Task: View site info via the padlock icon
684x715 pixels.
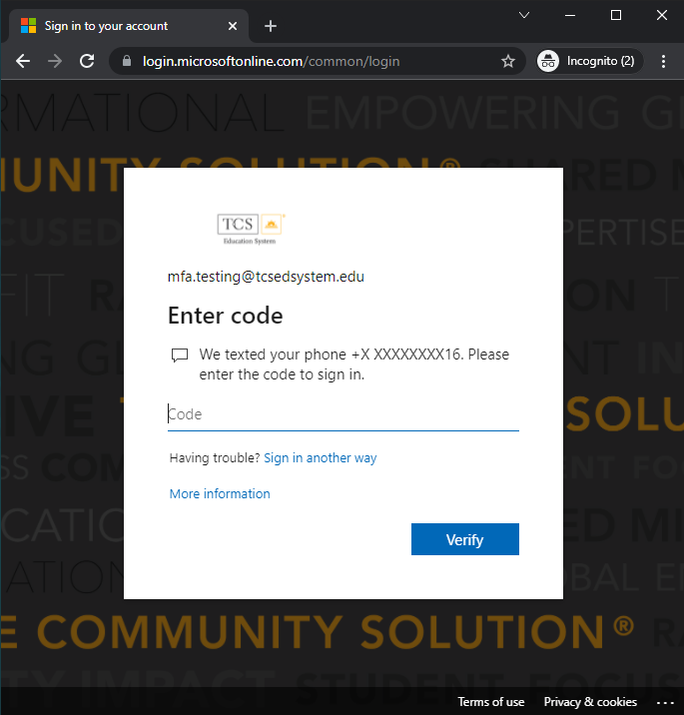Action: click(127, 61)
